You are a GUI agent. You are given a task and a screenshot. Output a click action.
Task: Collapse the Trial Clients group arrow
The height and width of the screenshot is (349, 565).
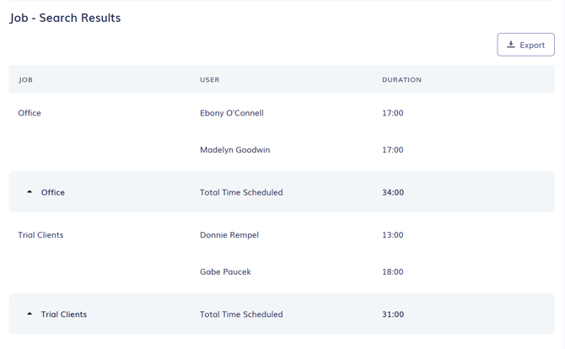[30, 314]
